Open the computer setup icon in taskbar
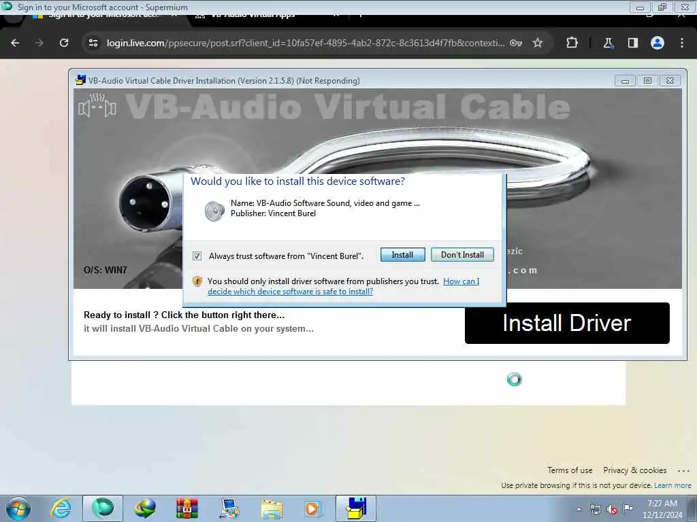The image size is (697, 522). [x=229, y=508]
